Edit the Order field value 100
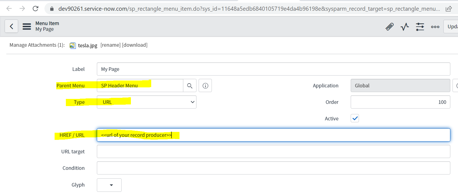Image resolution: width=458 pixels, height=194 pixels. 400,102
